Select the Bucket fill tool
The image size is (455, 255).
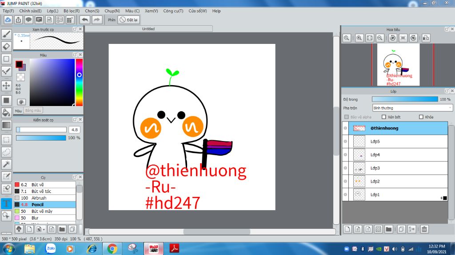tap(6, 113)
